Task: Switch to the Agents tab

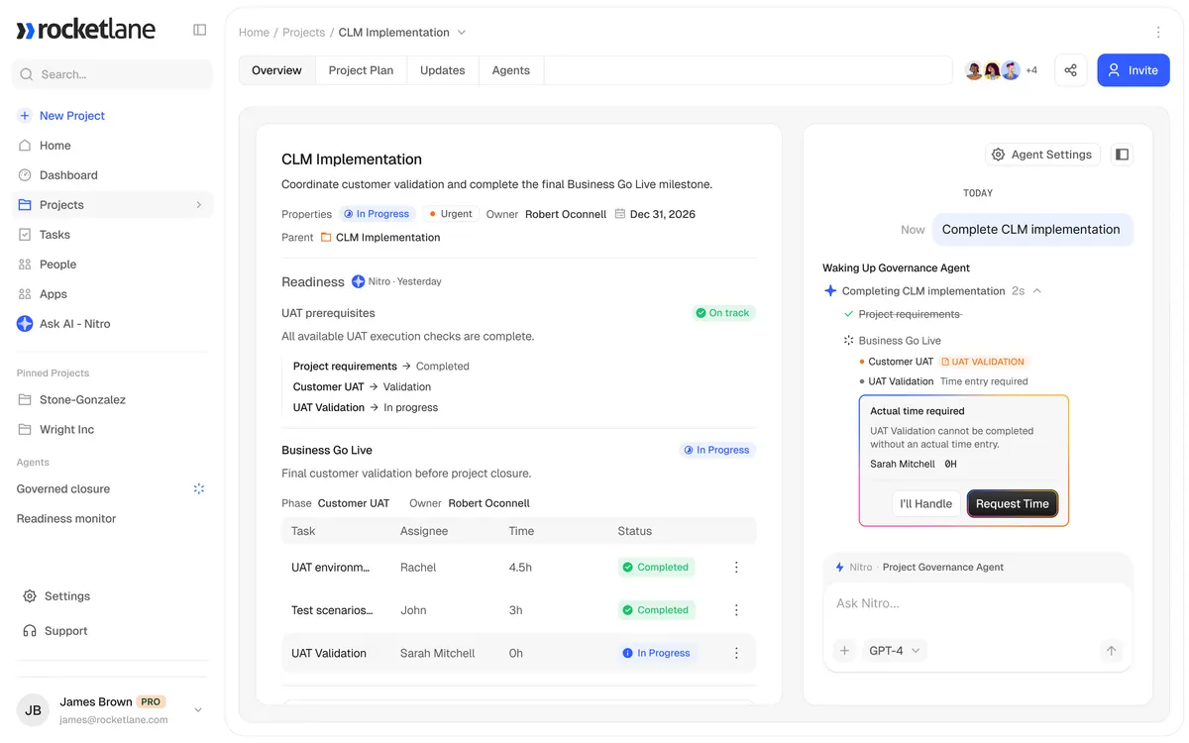Action: (511, 70)
